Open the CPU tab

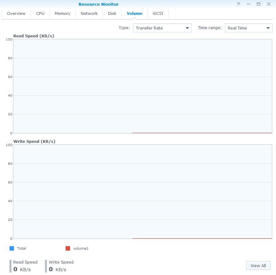point(40,13)
